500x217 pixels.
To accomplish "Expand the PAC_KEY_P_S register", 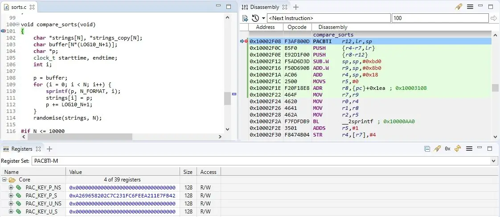I will pos(11,195).
